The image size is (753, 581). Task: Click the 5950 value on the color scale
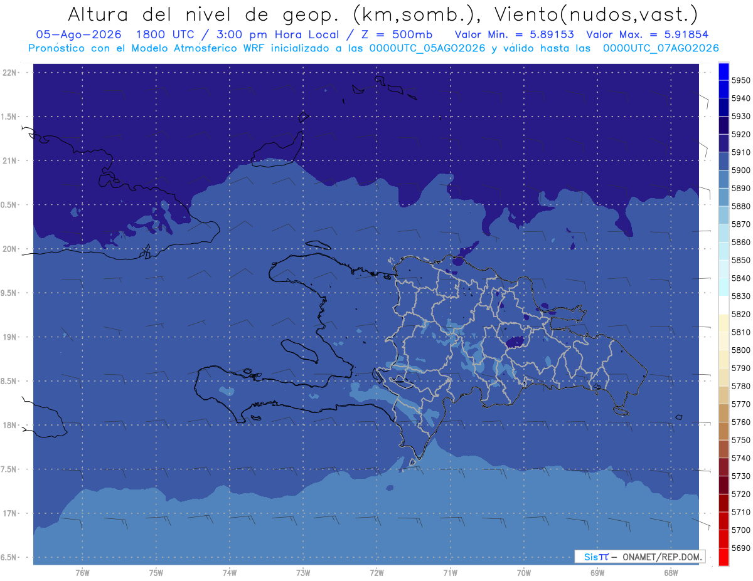[x=740, y=80]
